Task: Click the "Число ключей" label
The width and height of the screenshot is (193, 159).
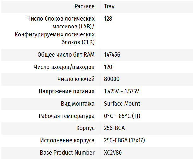Action: (76, 79)
